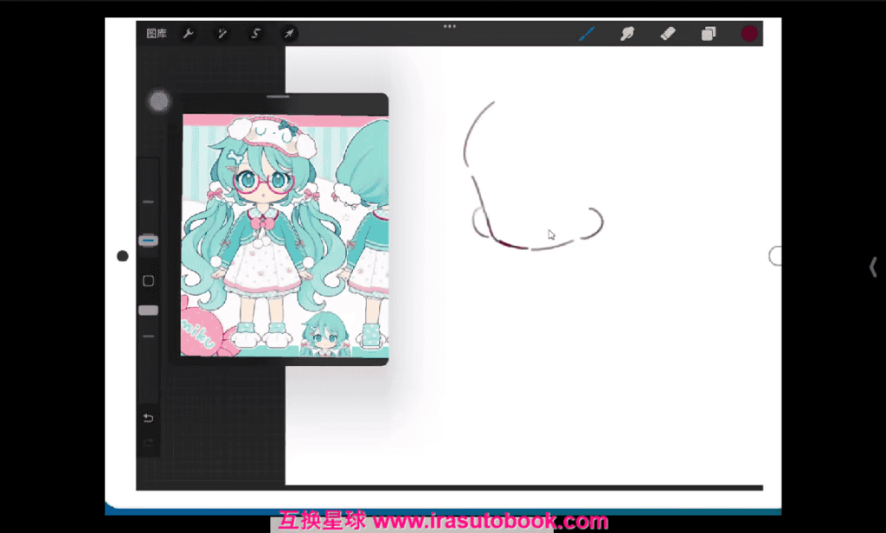
Task: Open the dark red color picker
Action: pos(749,34)
